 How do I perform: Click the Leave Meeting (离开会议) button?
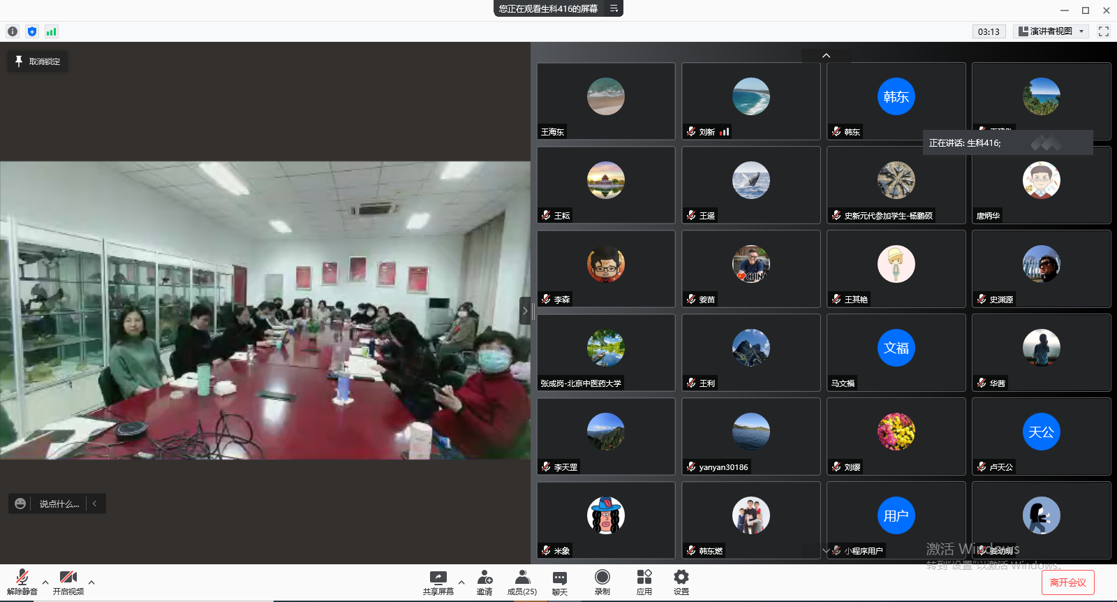(1067, 582)
